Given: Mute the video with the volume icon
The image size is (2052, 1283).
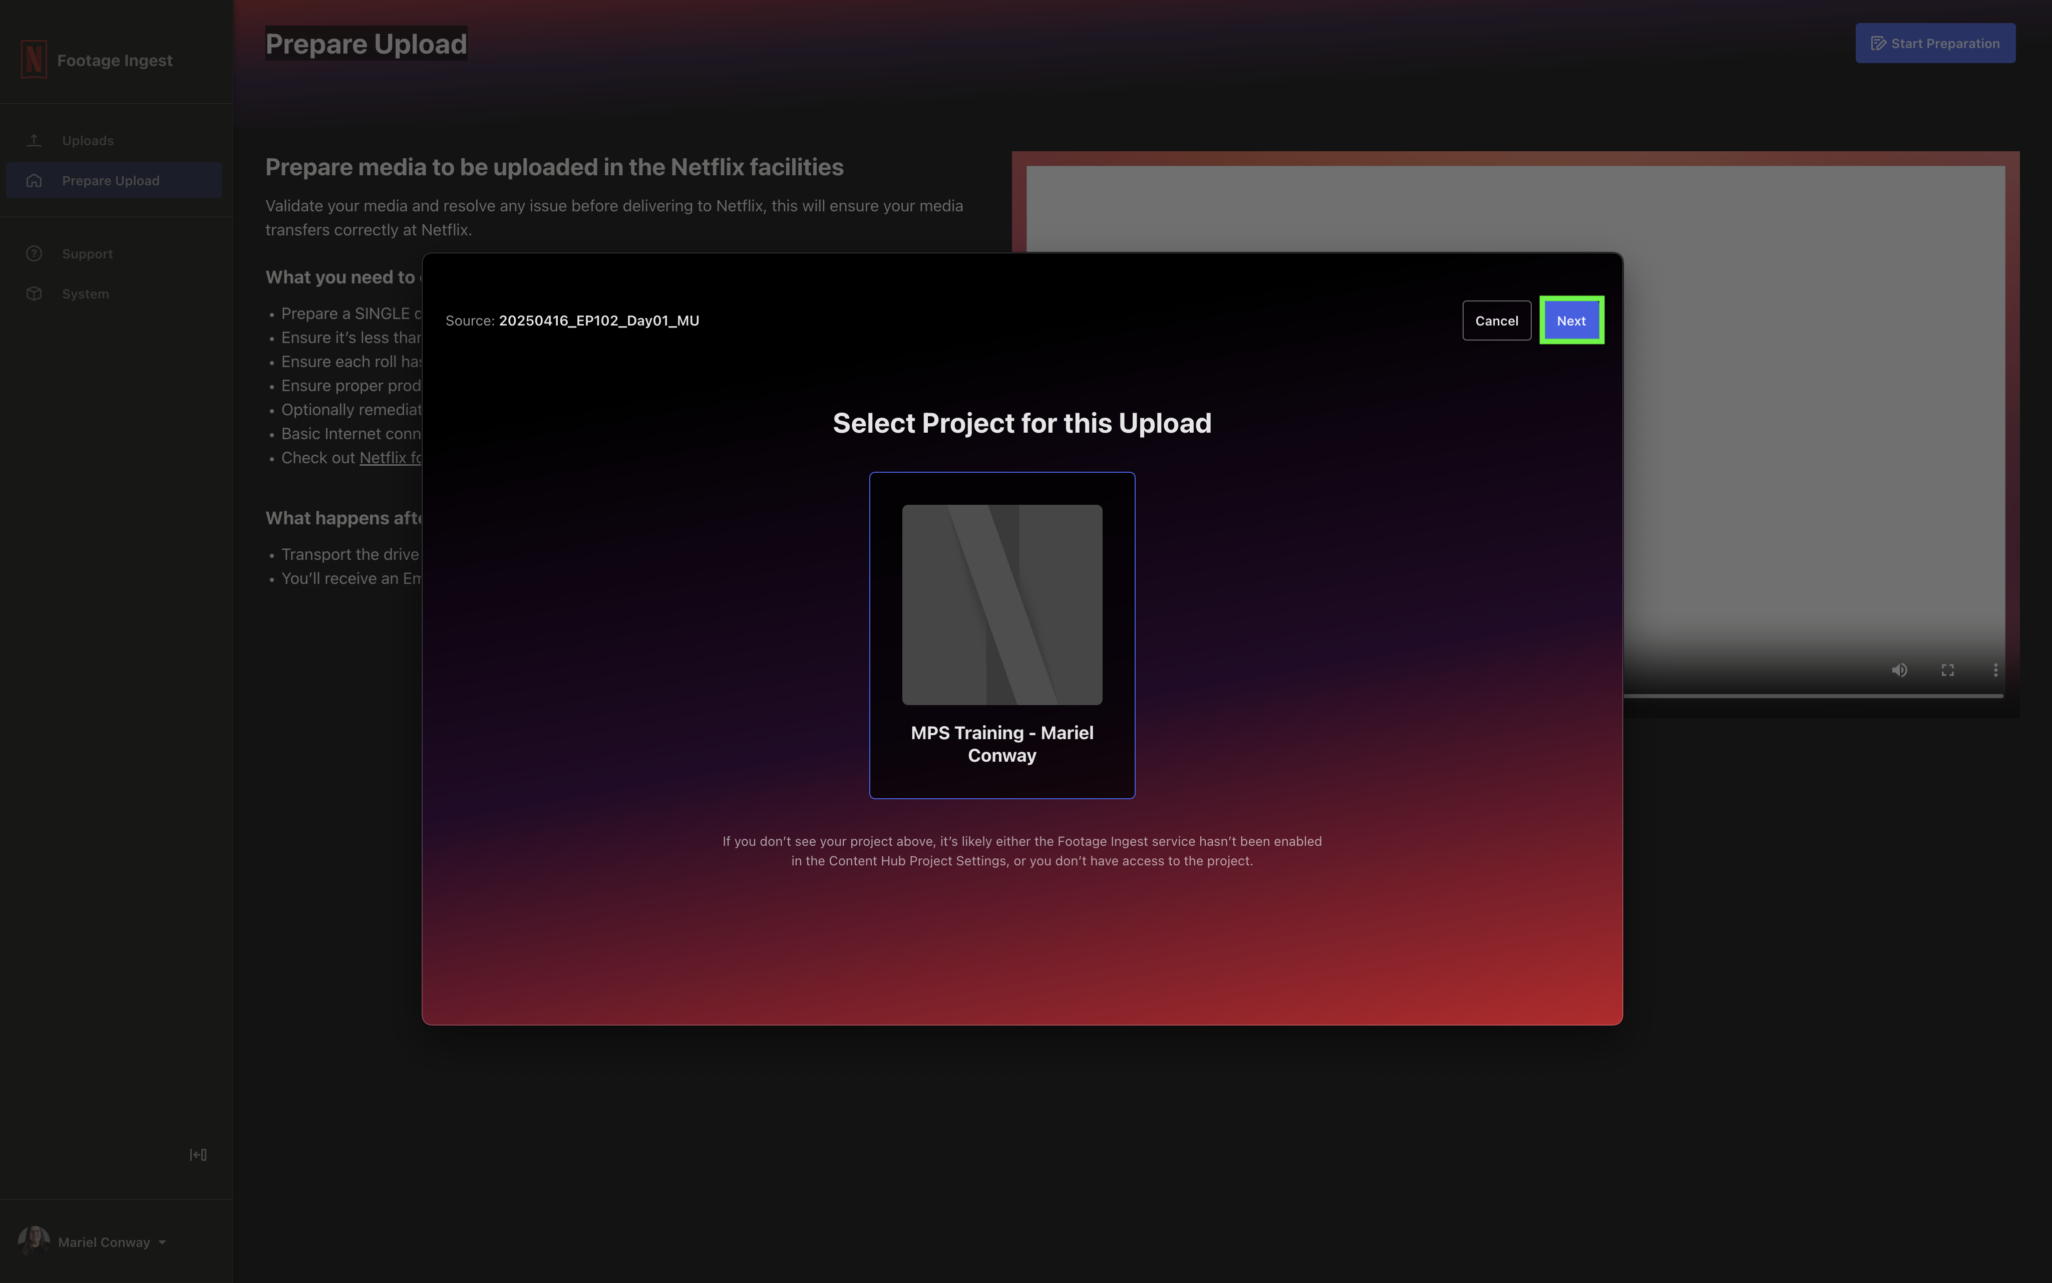Looking at the screenshot, I should pos(1899,671).
